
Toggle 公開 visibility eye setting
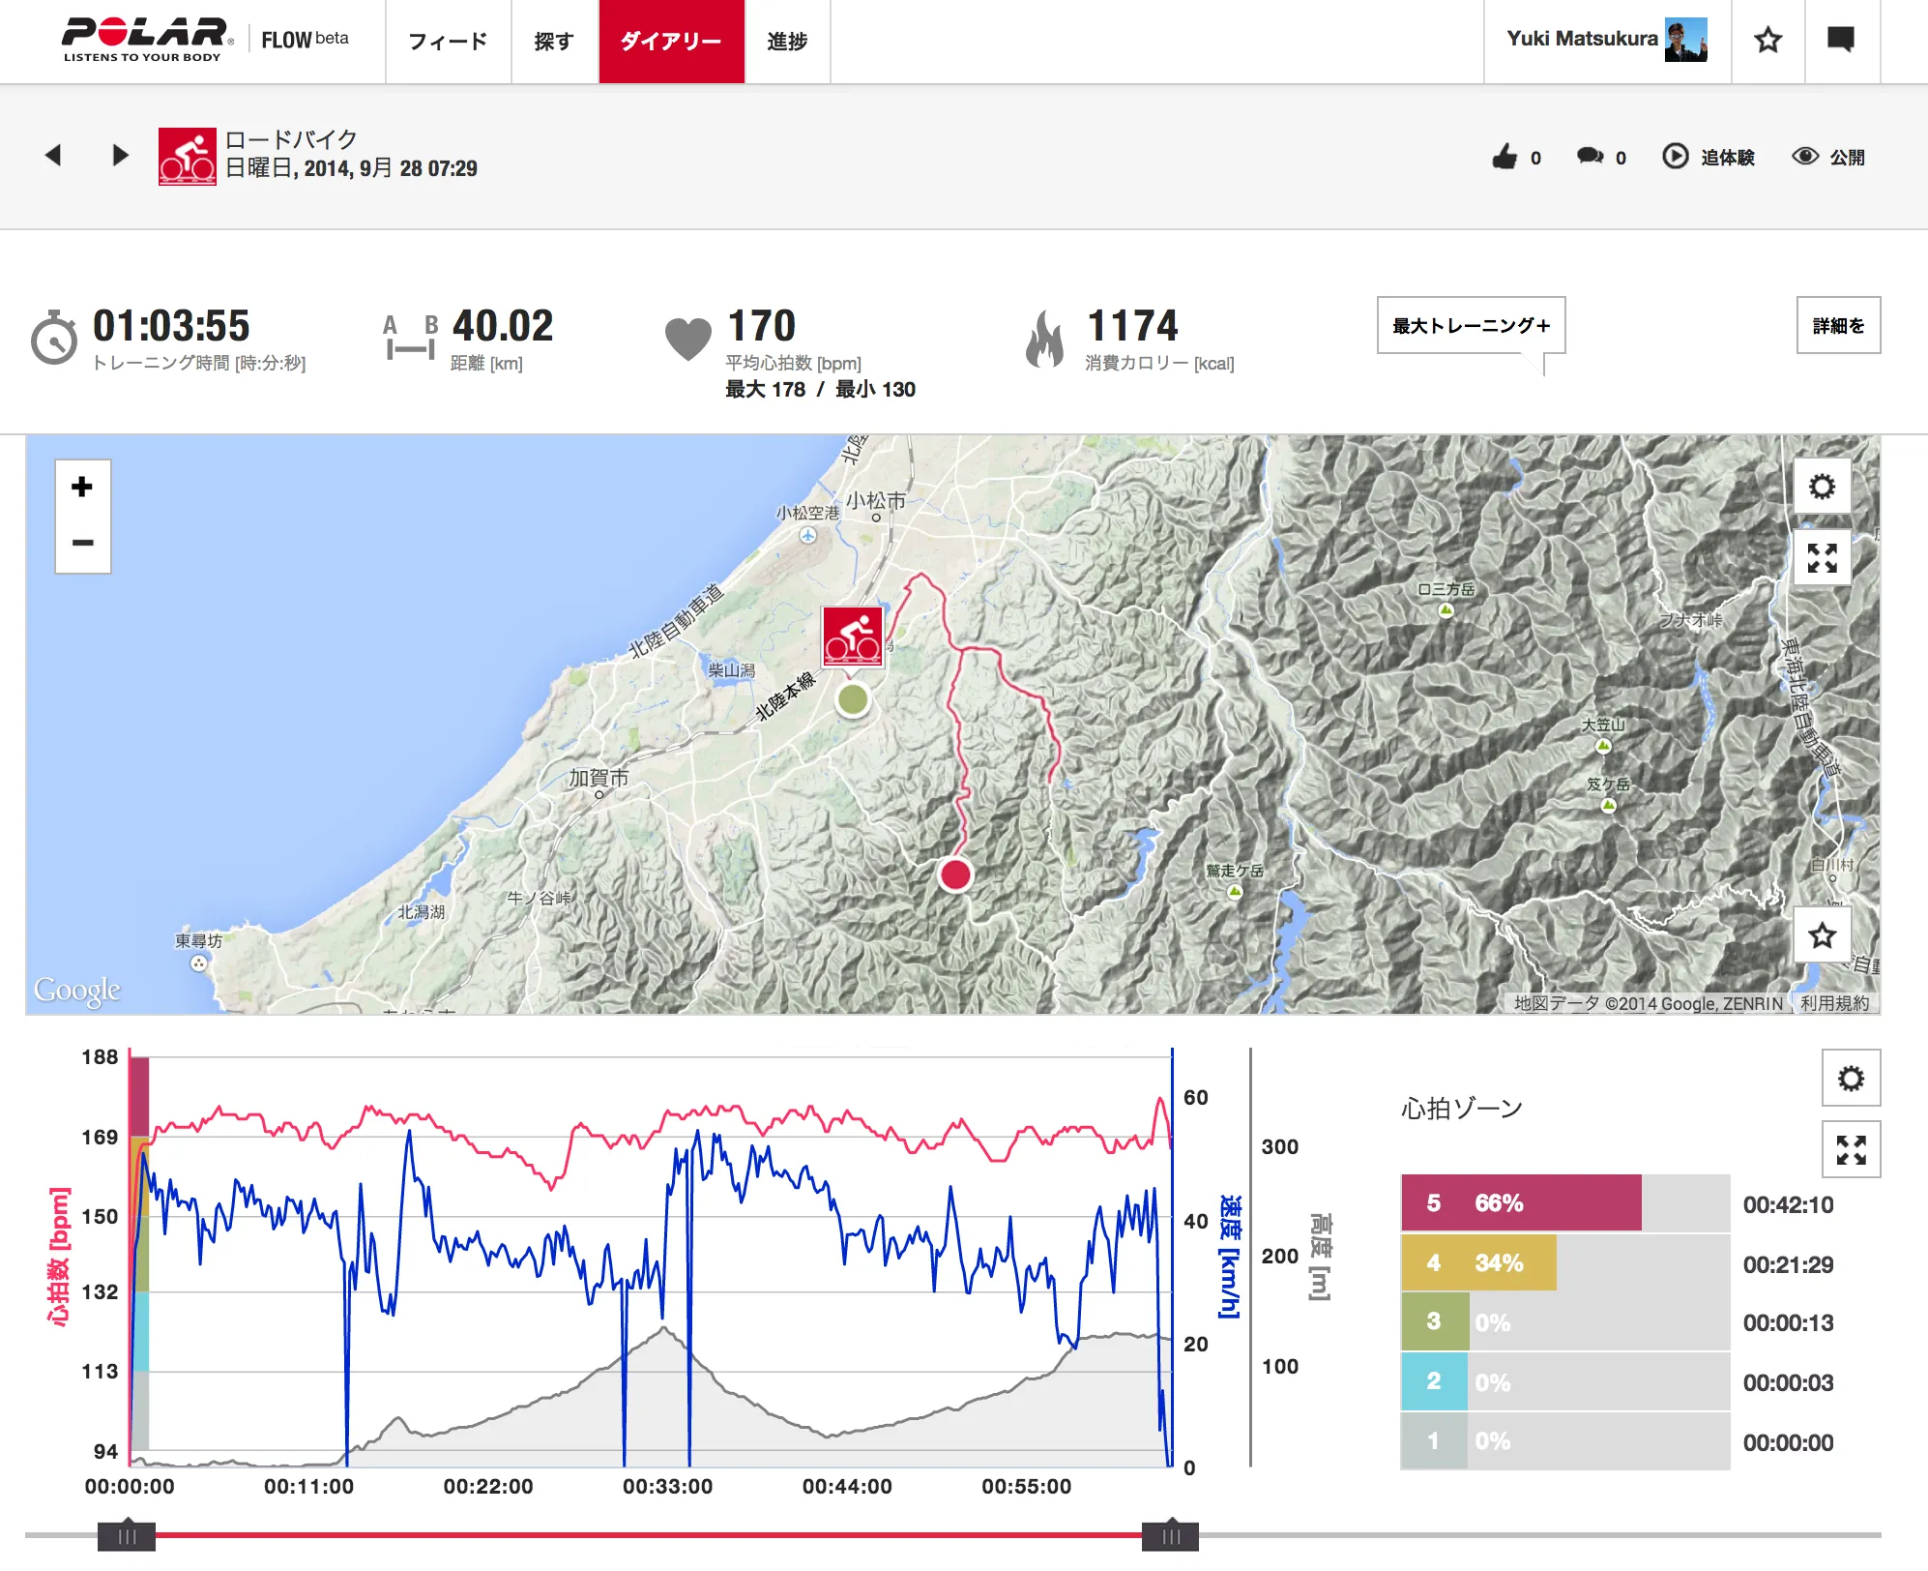[1827, 157]
